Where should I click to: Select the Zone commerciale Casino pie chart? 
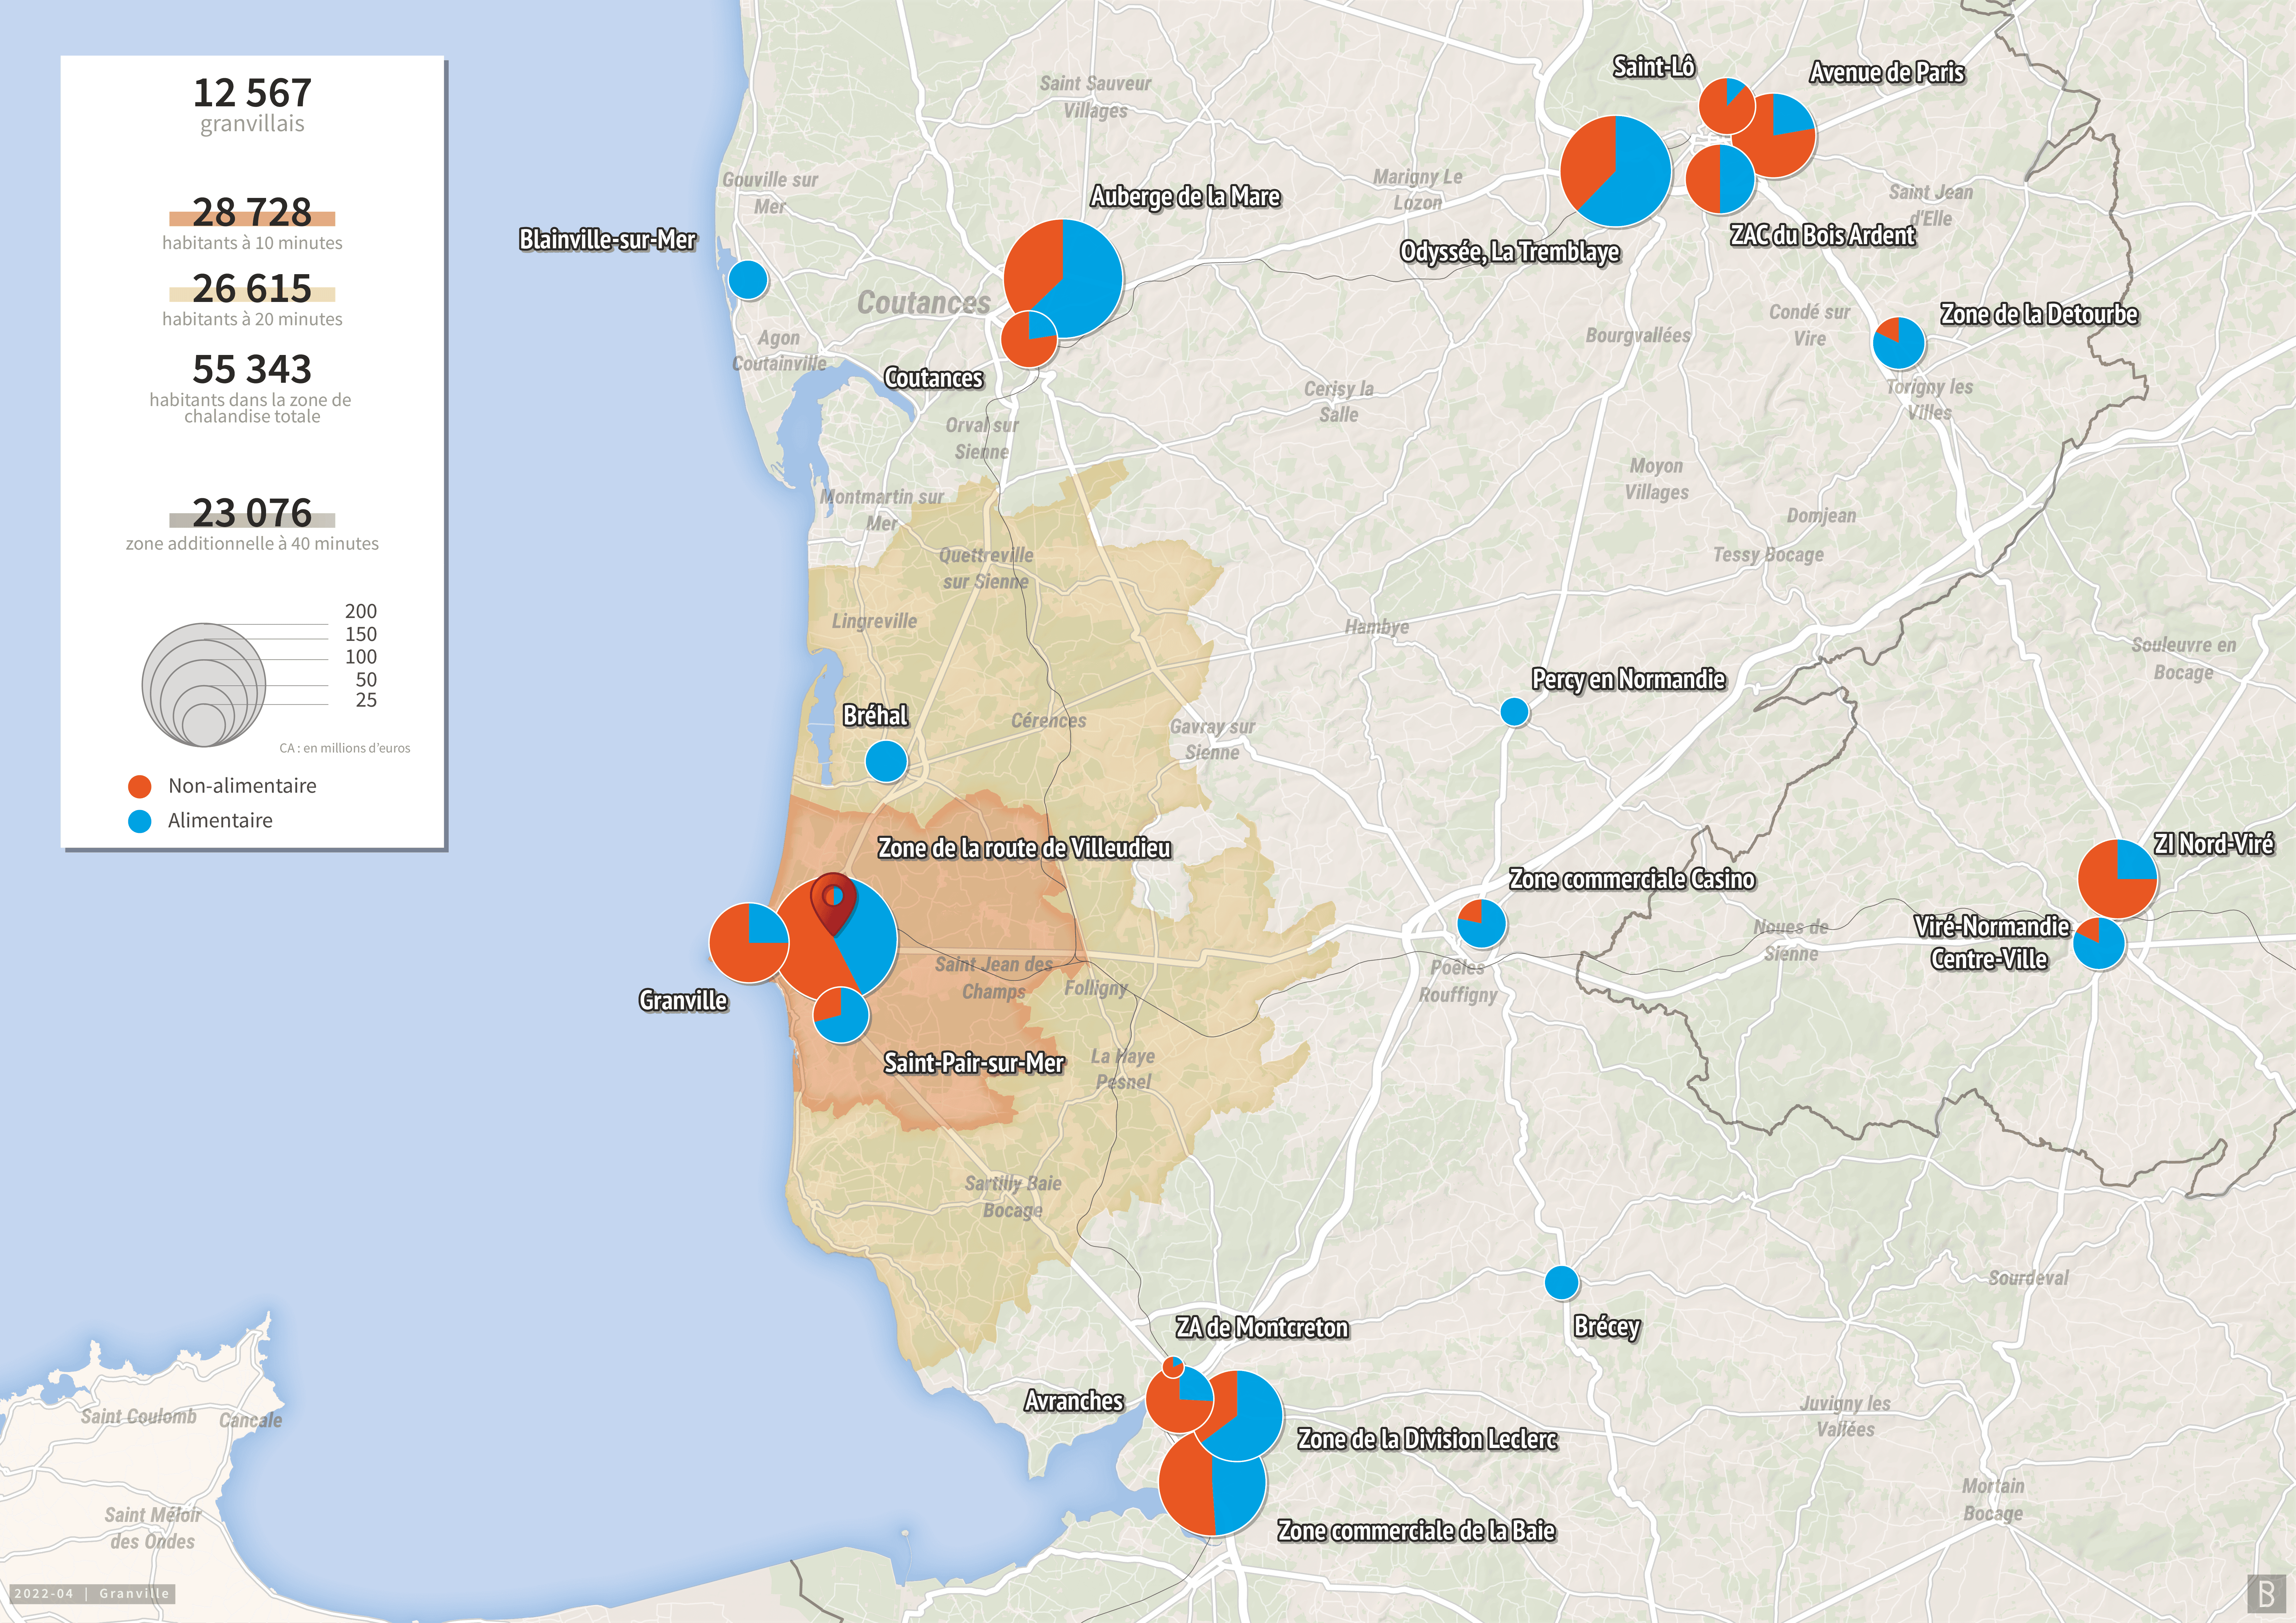pyautogui.click(x=1481, y=923)
